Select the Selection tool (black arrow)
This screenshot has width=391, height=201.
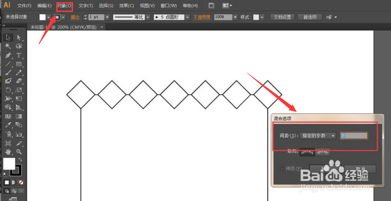8,37
